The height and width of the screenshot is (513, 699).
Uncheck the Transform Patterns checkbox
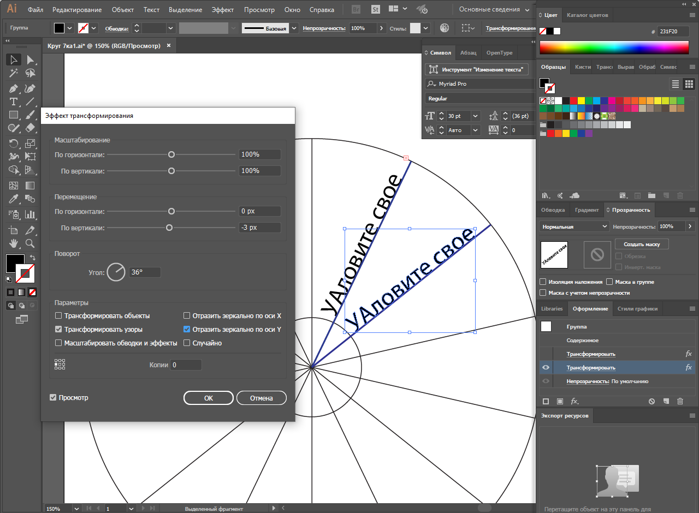pyautogui.click(x=58, y=329)
